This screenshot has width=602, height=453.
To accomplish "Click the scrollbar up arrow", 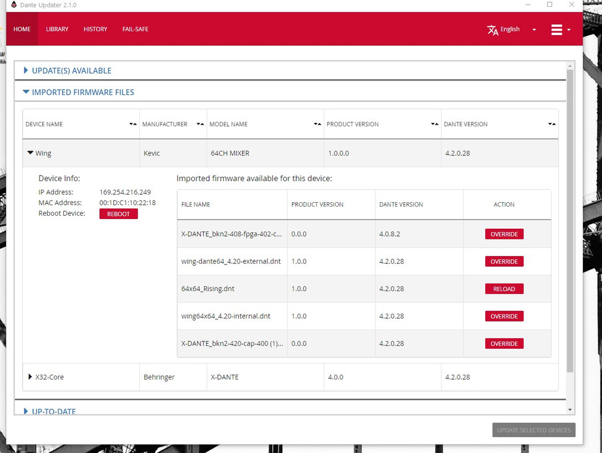I will pyautogui.click(x=570, y=66).
